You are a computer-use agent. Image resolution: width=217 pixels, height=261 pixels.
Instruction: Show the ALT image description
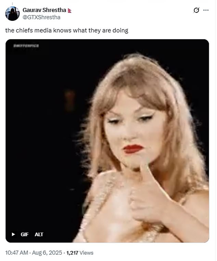coord(39,234)
